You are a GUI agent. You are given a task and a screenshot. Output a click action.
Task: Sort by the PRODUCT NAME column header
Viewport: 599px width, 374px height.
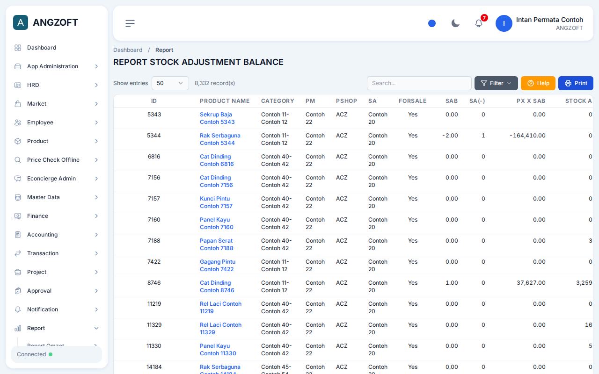pos(225,101)
